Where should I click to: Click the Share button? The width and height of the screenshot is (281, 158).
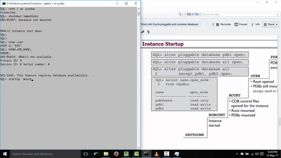click(269, 25)
